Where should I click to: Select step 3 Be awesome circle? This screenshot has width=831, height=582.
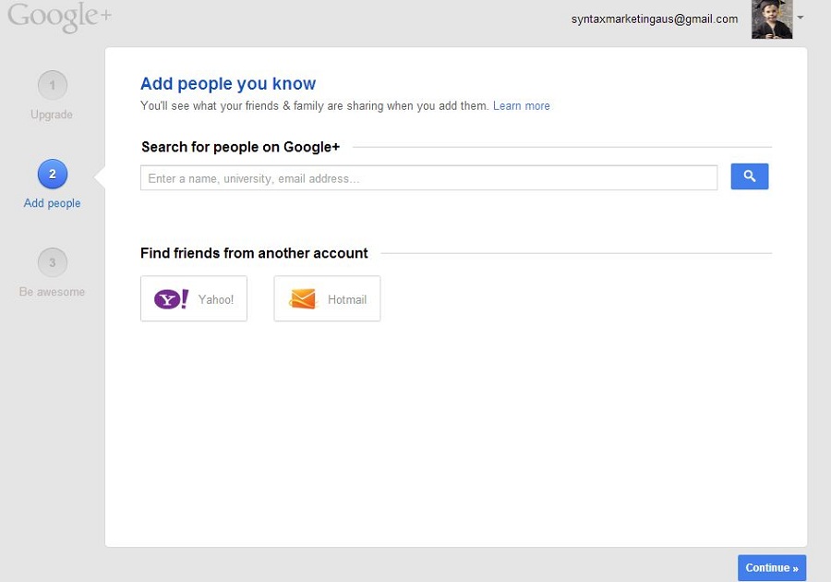[53, 262]
